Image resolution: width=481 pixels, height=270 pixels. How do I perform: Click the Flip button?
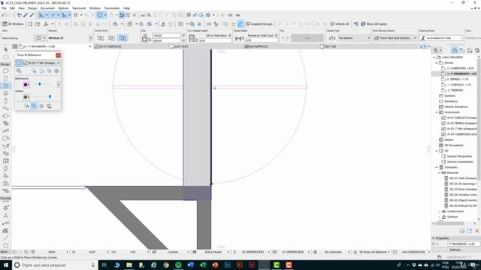tap(307, 38)
